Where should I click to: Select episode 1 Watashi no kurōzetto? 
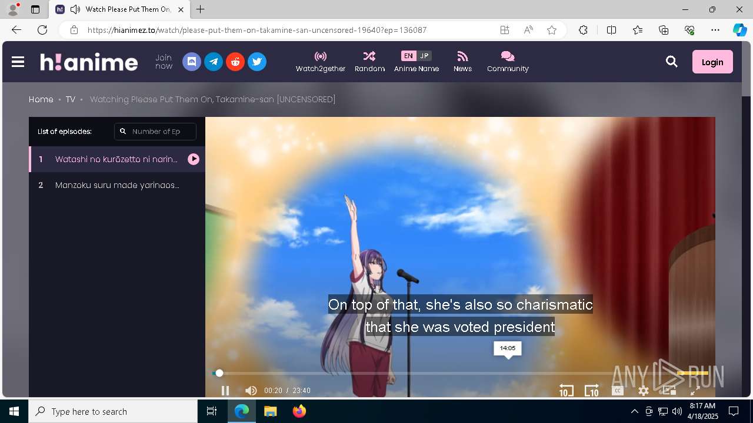(x=117, y=159)
